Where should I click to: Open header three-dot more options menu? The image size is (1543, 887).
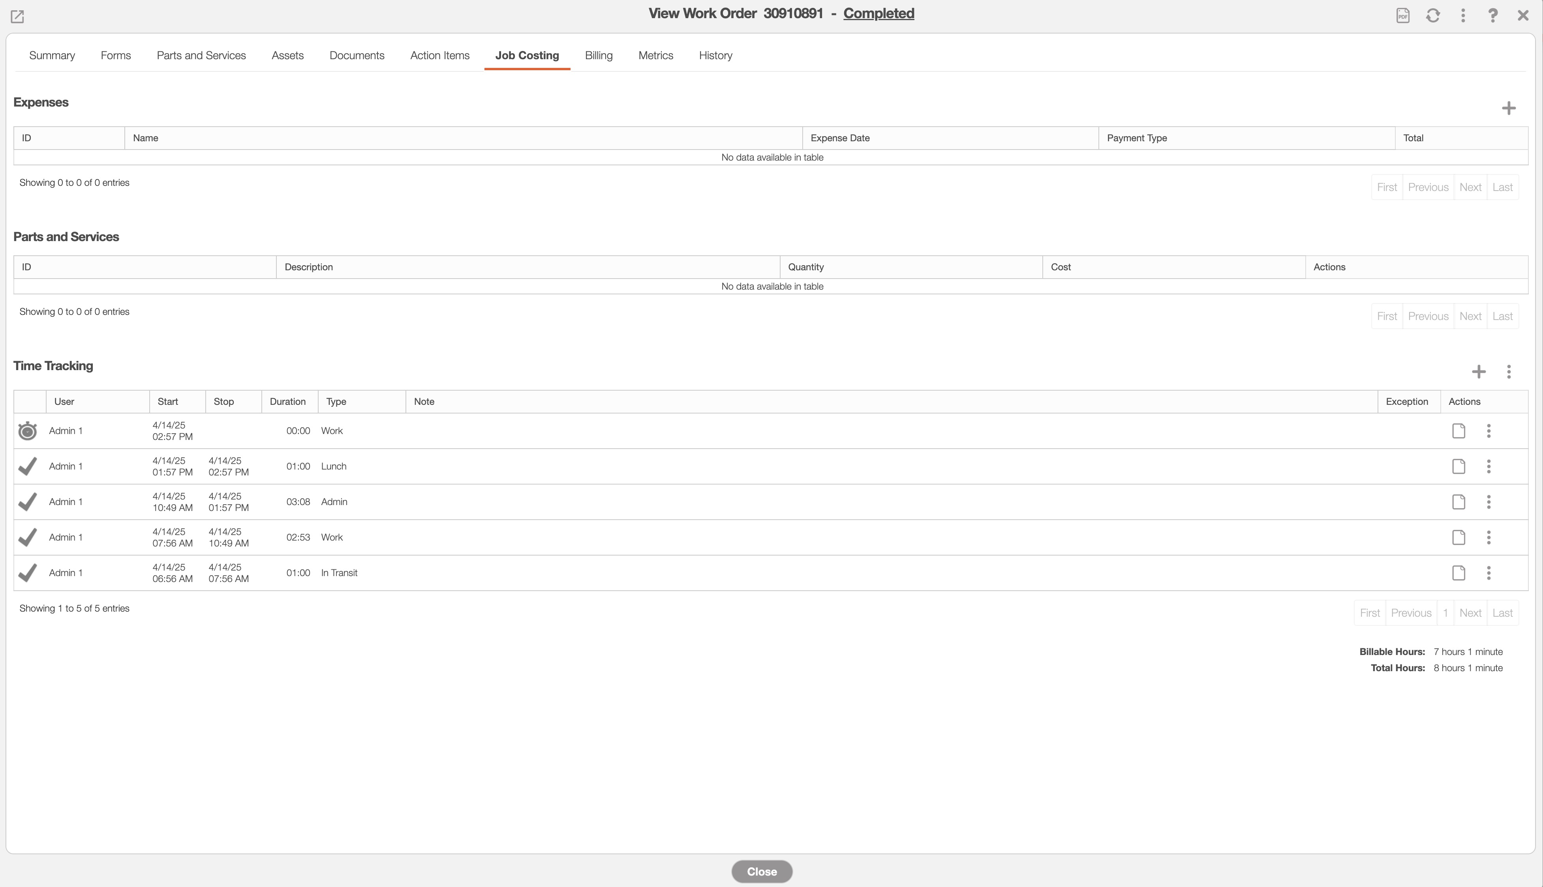[x=1462, y=15]
